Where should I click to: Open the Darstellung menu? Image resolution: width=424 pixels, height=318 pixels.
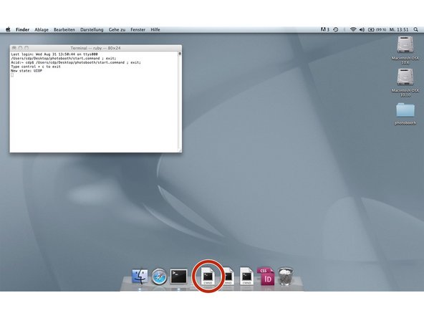(x=92, y=30)
